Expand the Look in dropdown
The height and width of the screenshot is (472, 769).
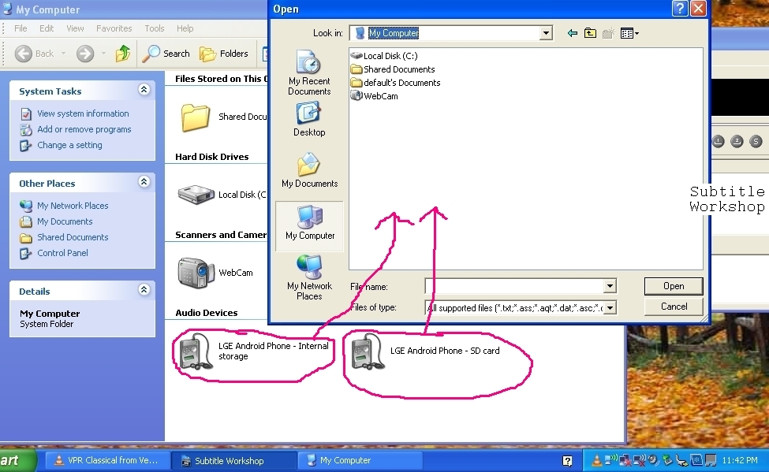[x=545, y=33]
